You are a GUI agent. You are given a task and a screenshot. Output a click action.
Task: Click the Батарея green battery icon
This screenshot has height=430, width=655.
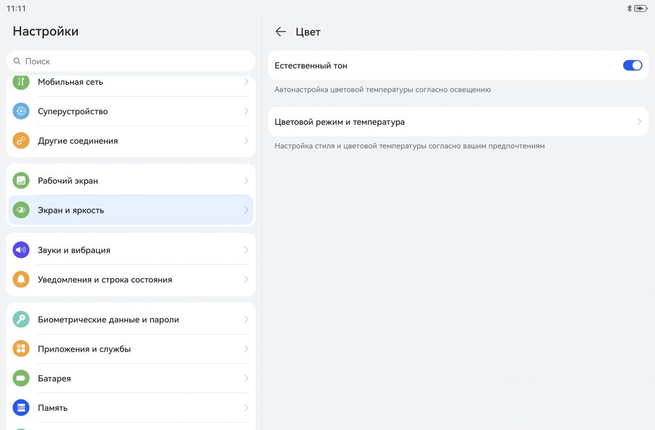21,378
